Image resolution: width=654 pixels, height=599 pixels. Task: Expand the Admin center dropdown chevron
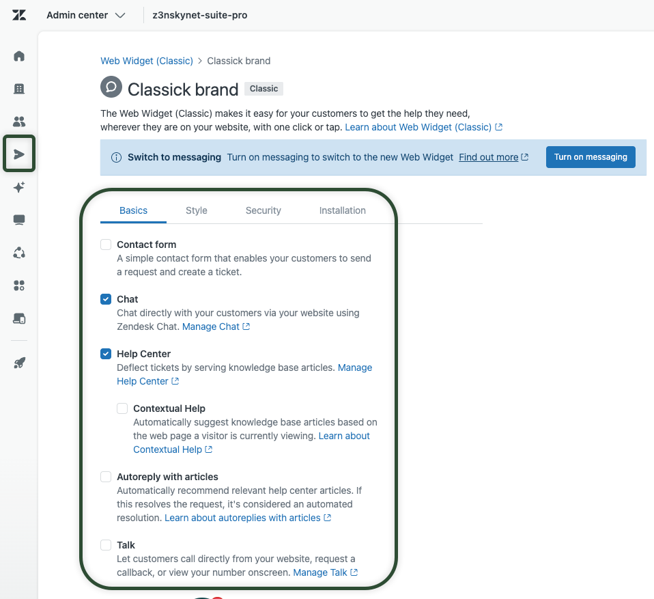click(x=120, y=16)
